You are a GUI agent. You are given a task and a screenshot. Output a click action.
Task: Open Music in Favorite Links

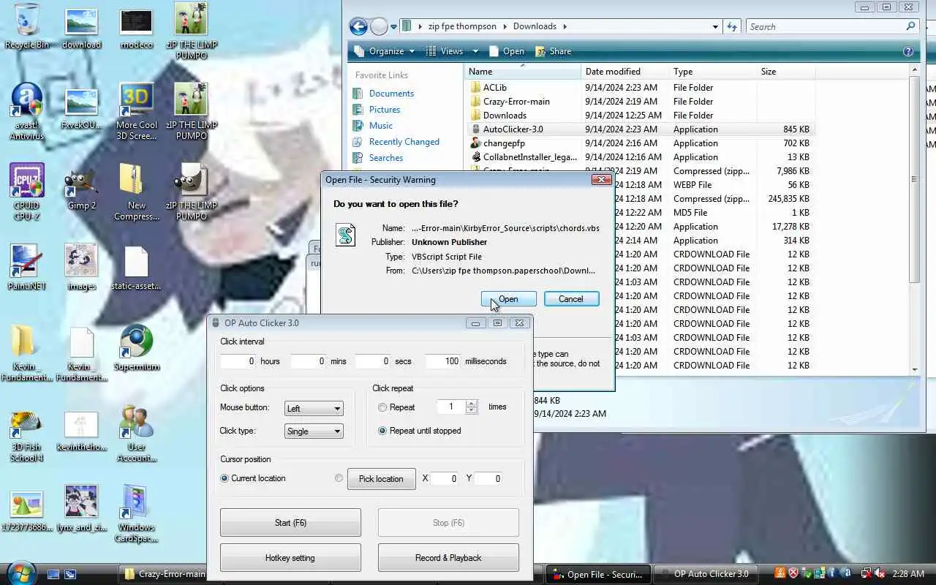pyautogui.click(x=381, y=126)
